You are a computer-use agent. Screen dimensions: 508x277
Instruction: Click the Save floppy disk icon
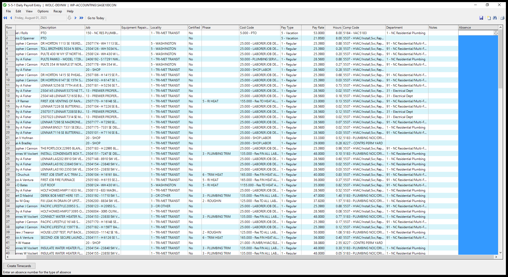(x=481, y=18)
